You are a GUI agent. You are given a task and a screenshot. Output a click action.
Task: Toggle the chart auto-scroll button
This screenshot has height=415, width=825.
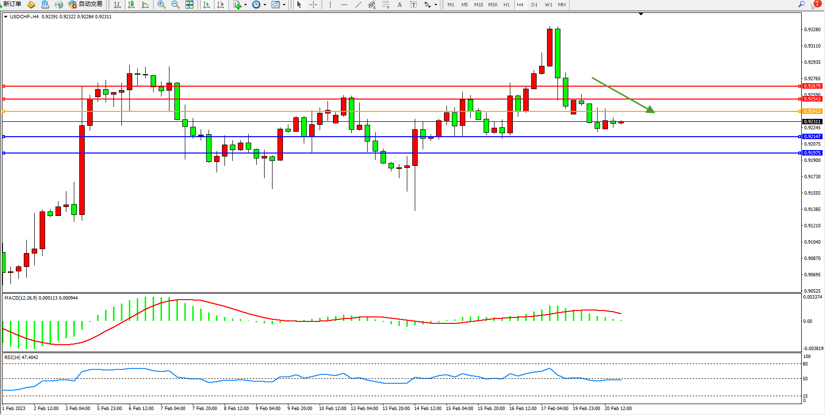(207, 4)
